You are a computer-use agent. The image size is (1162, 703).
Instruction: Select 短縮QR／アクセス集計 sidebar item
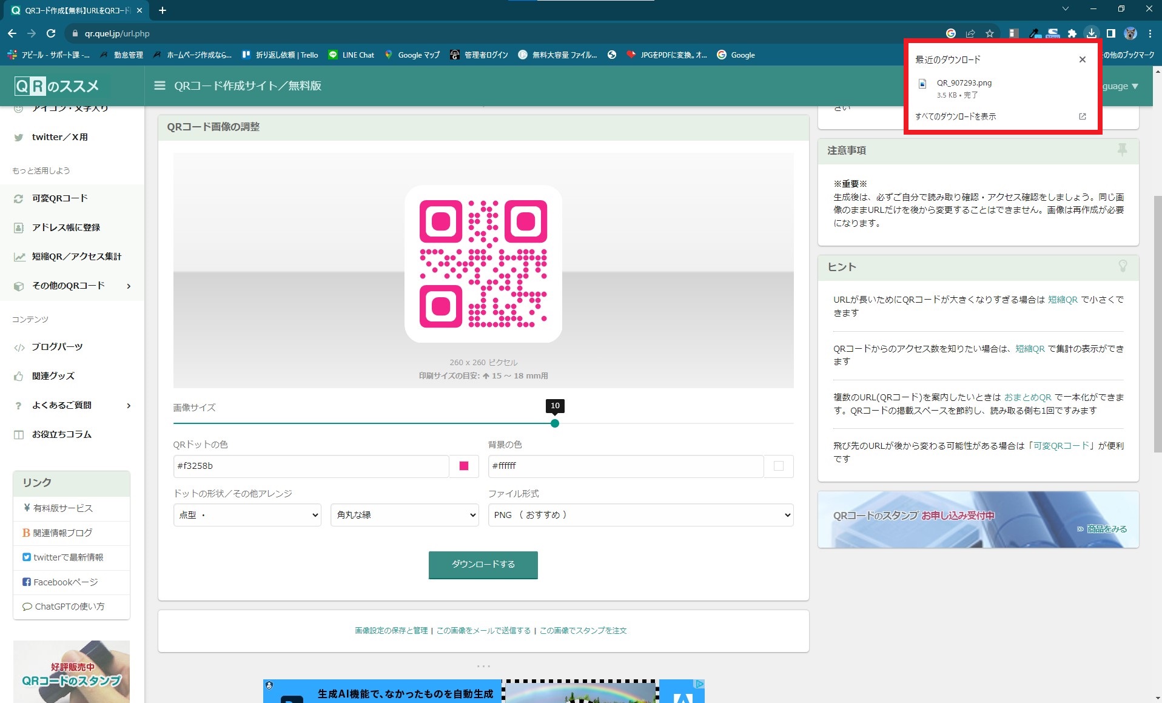click(76, 257)
